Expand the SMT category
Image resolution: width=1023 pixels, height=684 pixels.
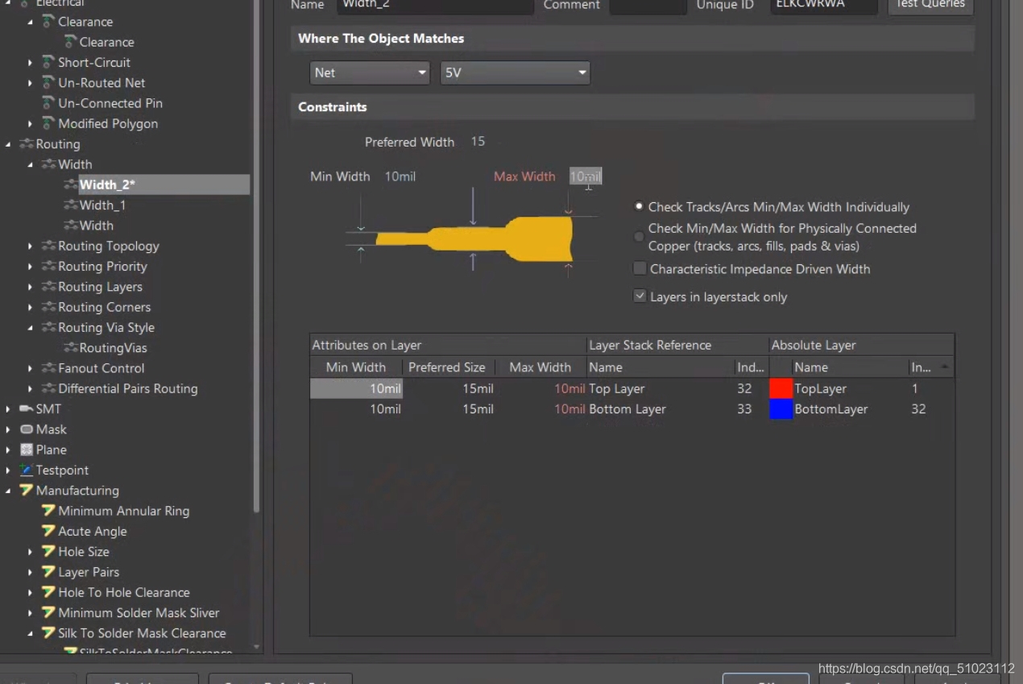8,408
